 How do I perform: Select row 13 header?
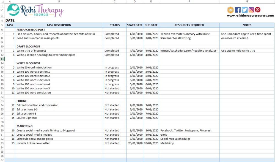(x=2, y=59)
